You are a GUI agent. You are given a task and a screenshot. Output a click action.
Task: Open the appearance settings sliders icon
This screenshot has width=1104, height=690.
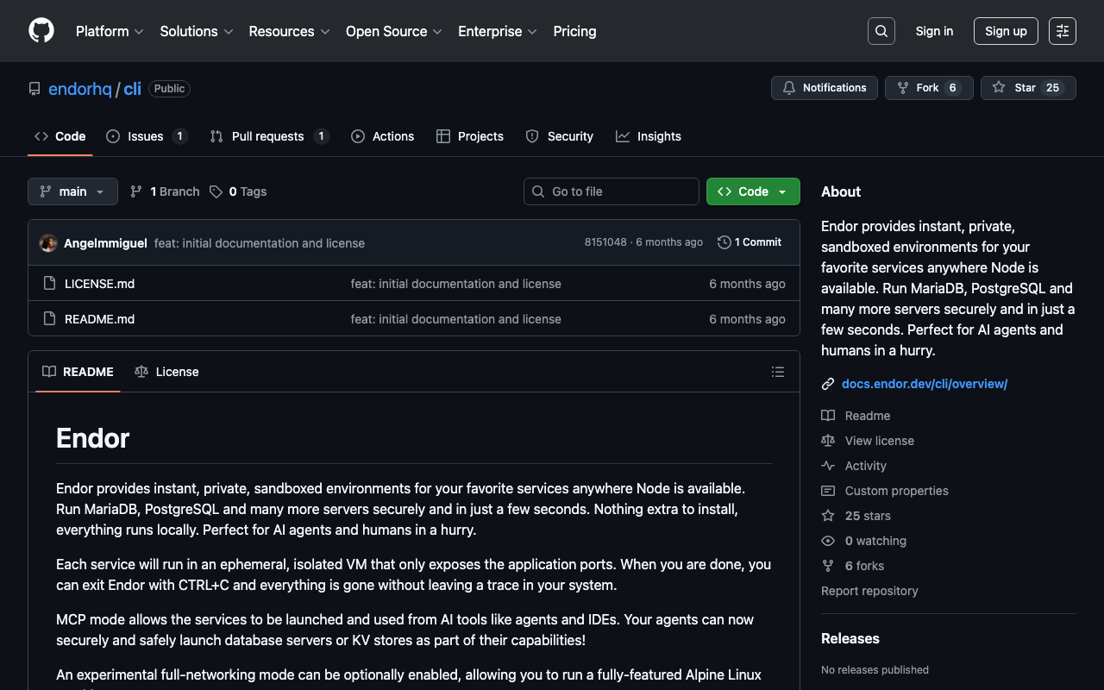tap(1062, 31)
